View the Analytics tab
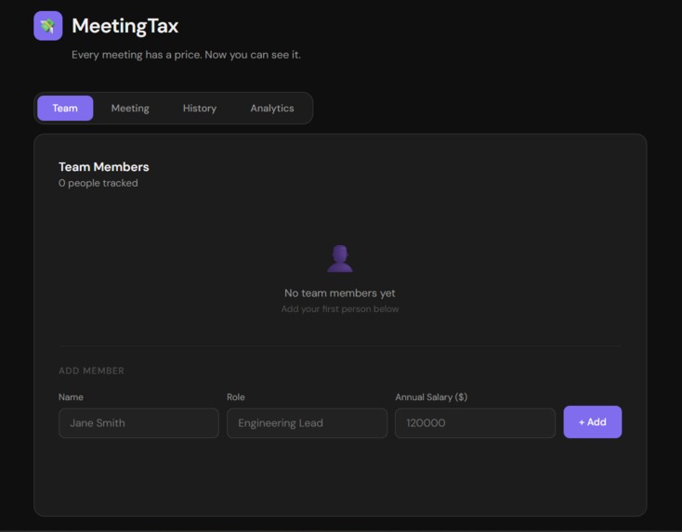 pyautogui.click(x=272, y=109)
